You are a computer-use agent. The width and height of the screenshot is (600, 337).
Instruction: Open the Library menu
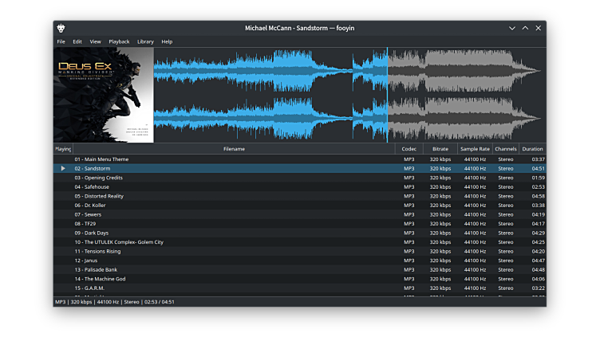[145, 41]
